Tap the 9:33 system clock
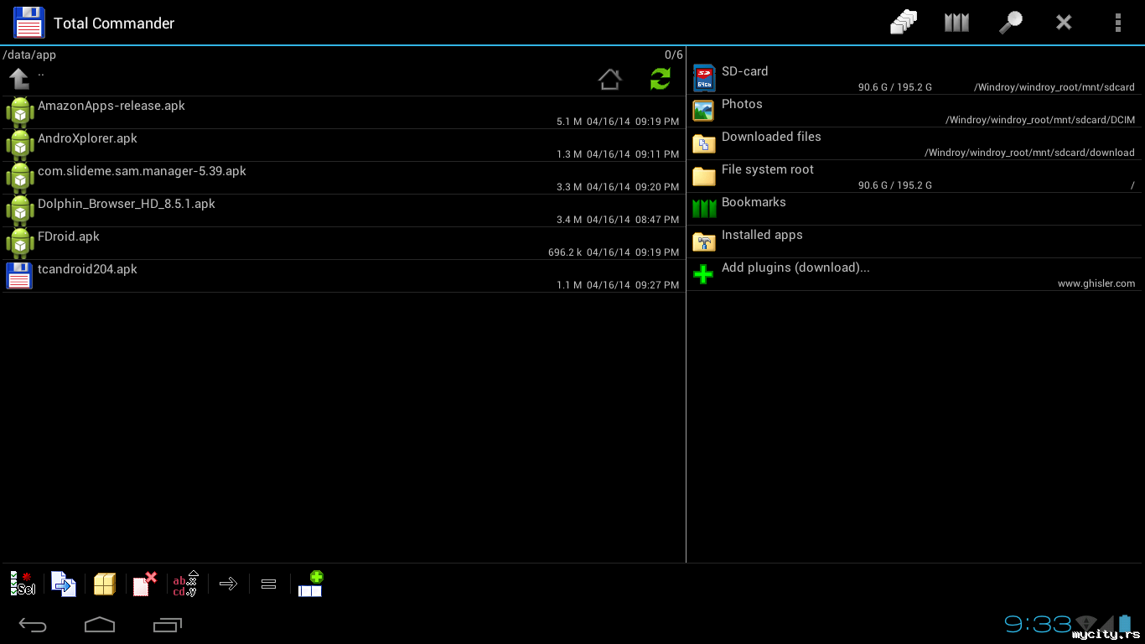 1038,624
